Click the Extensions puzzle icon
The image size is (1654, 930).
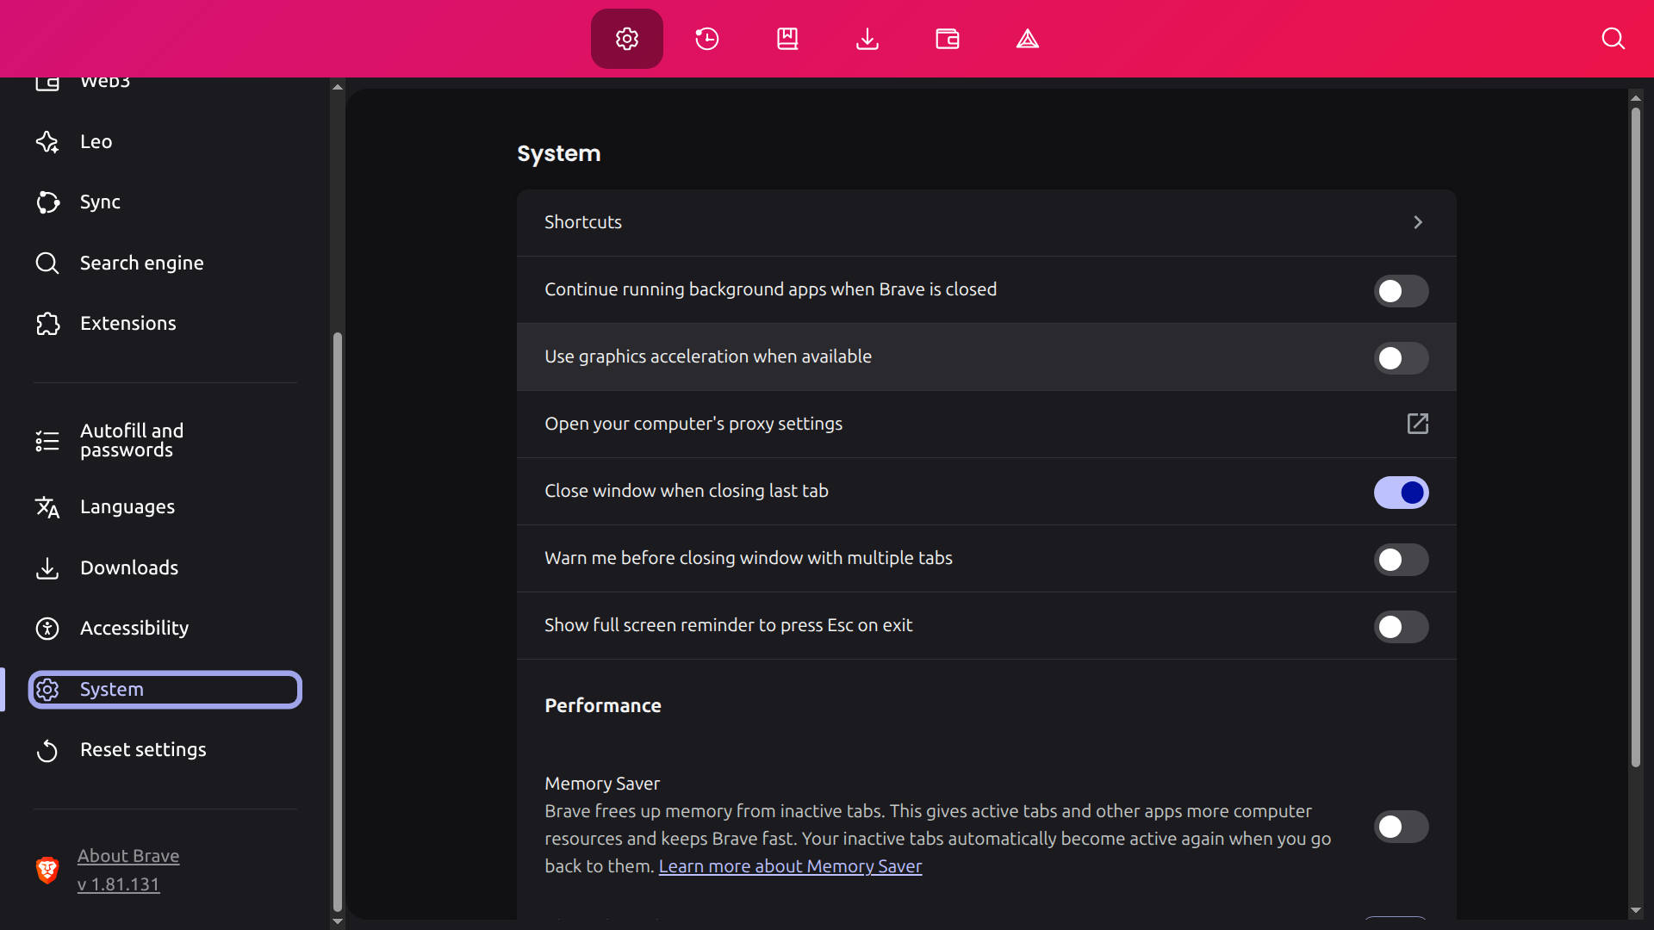pos(47,323)
